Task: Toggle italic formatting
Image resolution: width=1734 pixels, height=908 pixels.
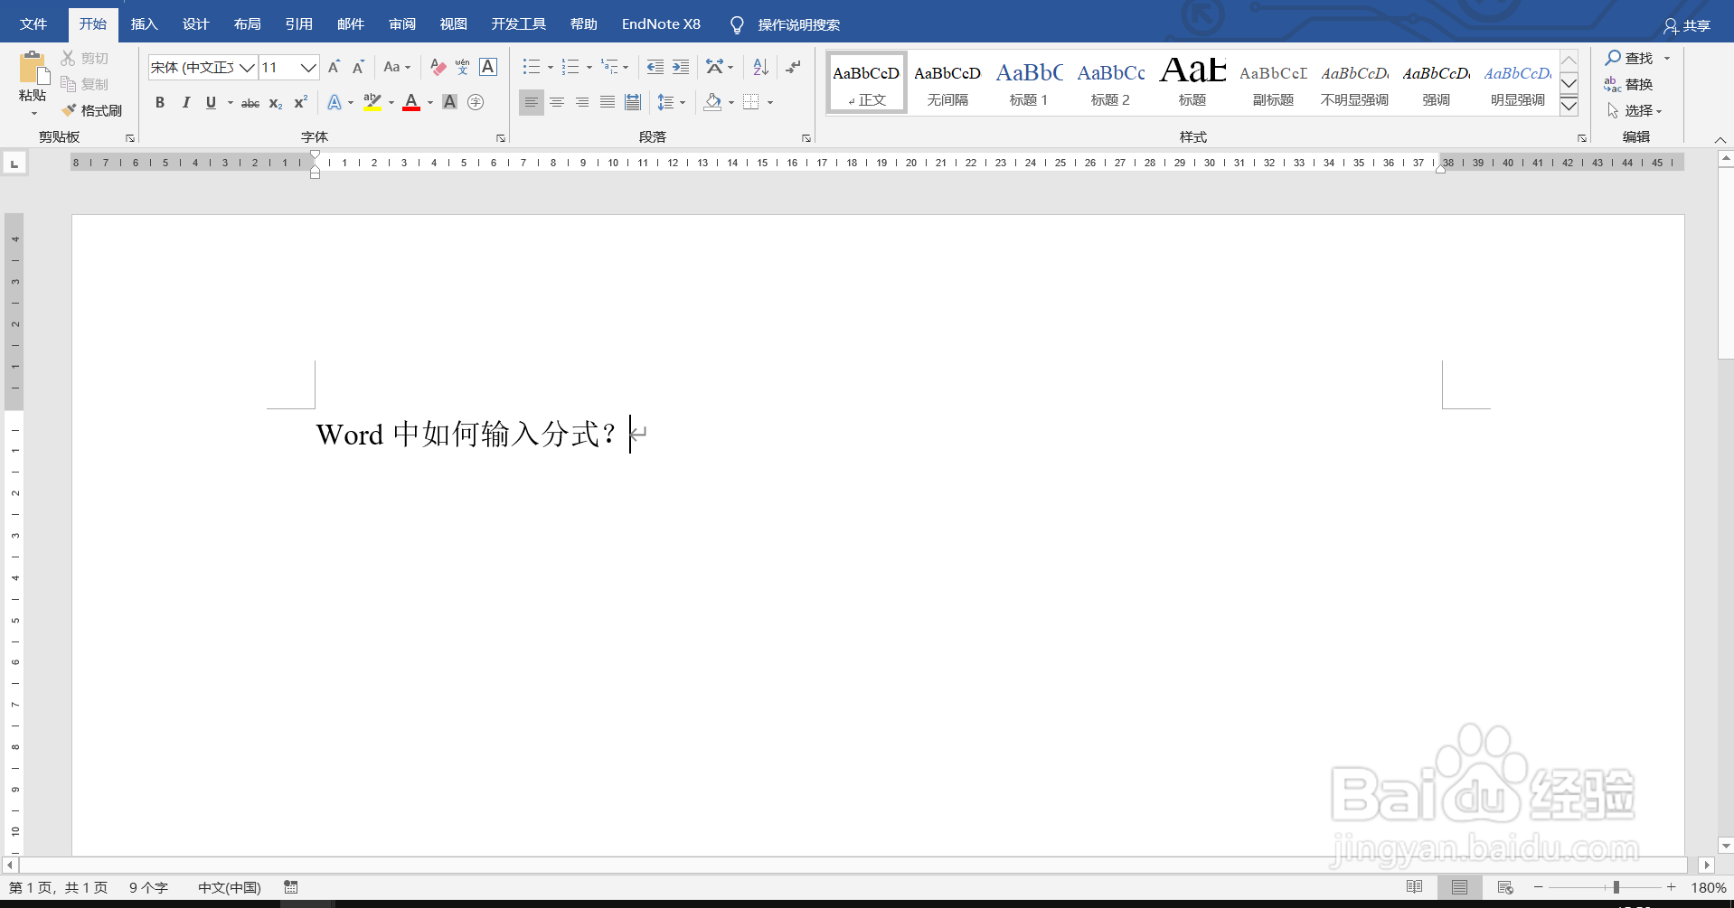Action: [x=185, y=102]
